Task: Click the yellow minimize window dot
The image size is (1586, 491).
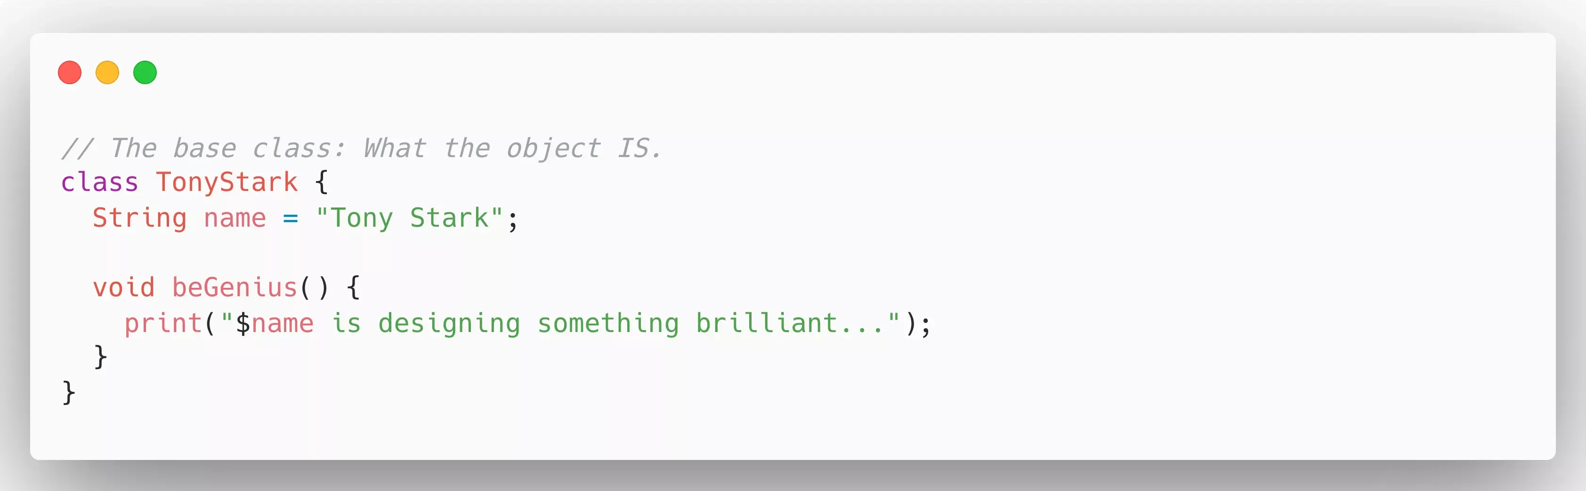Action: (x=107, y=72)
